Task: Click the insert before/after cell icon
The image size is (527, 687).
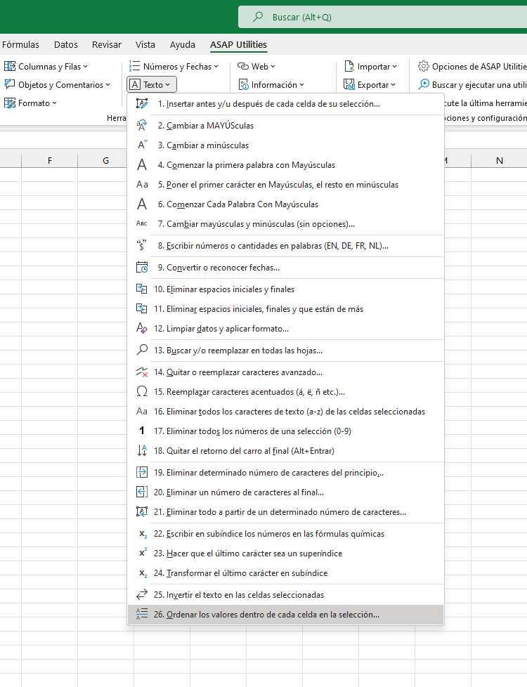Action: point(142,104)
